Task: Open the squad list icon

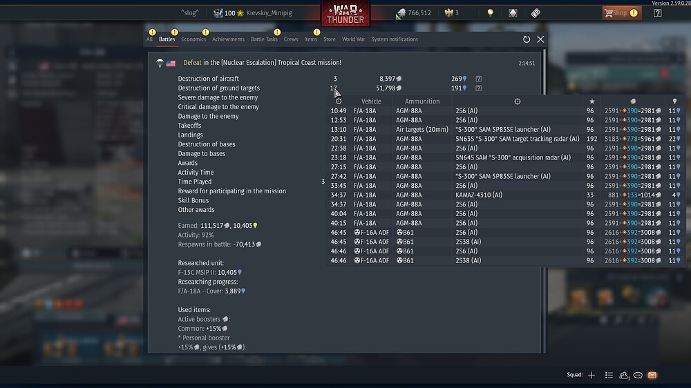Action: [609, 376]
